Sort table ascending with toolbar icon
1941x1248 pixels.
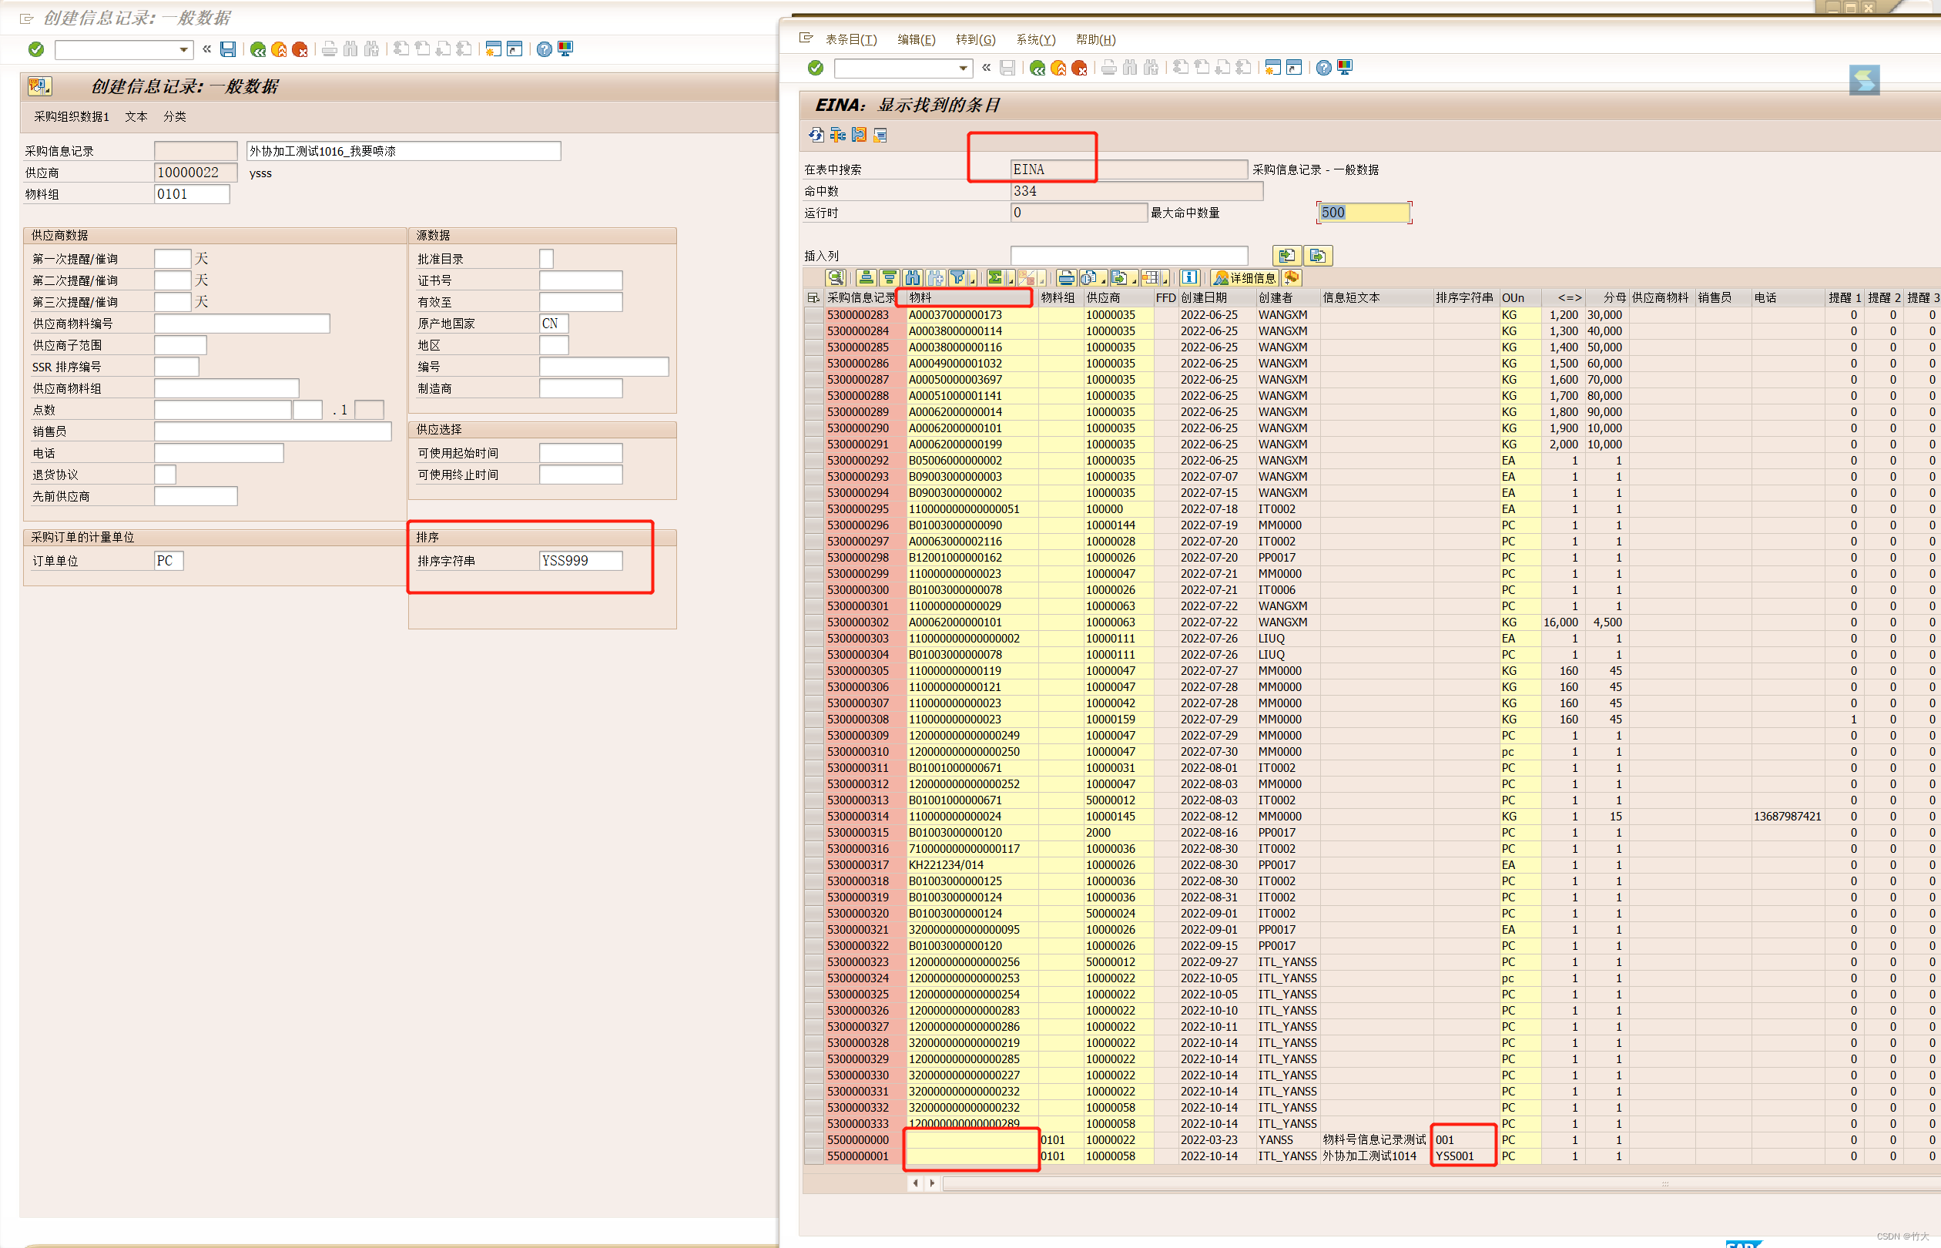tap(866, 278)
